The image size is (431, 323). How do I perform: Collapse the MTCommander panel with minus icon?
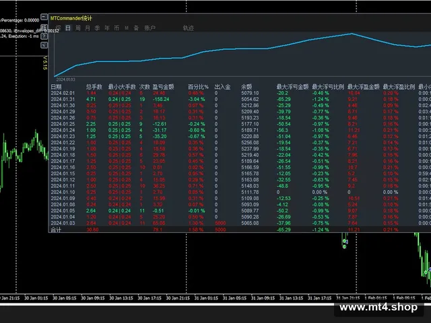pyautogui.click(x=44, y=17)
